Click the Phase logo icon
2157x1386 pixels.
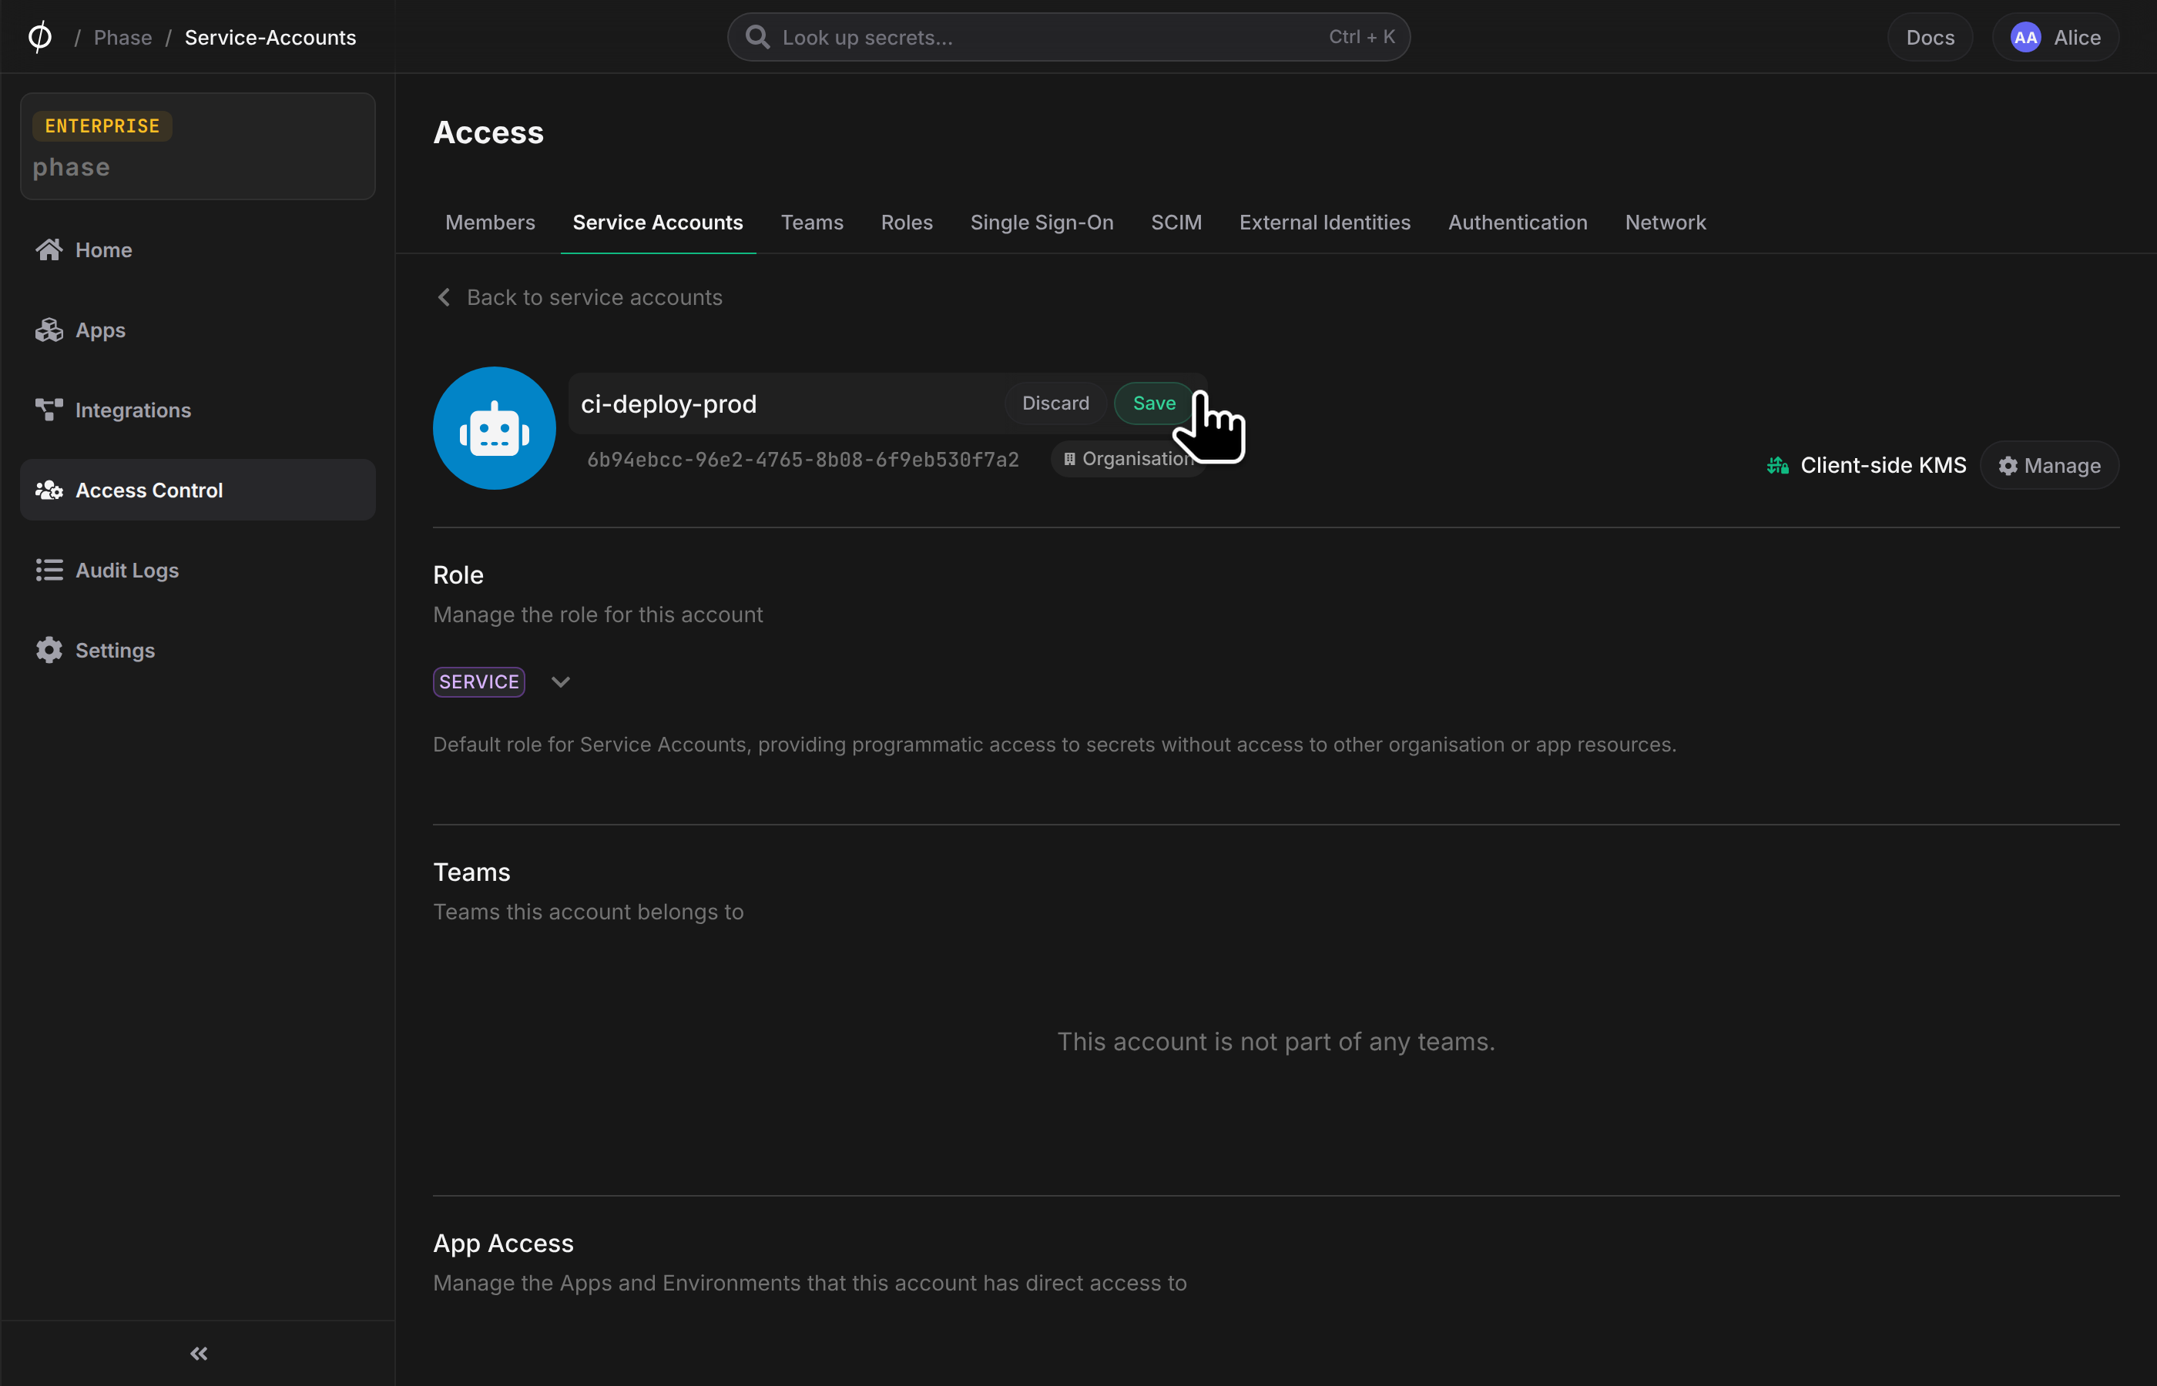39,37
